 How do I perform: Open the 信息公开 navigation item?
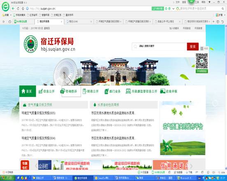coord(46,91)
